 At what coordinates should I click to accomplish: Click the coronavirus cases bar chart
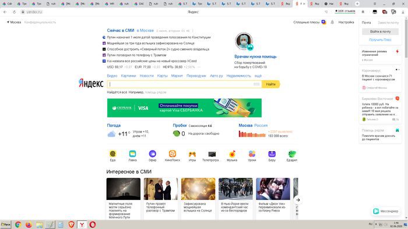pyautogui.click(x=252, y=134)
